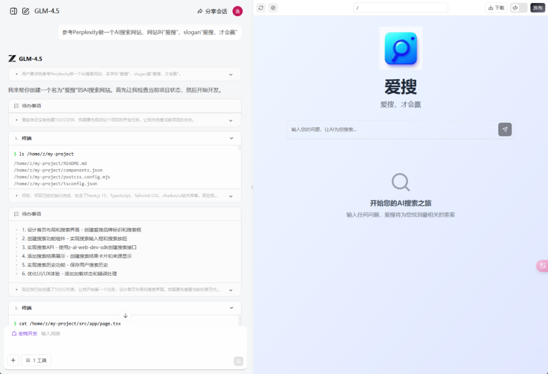Image resolution: width=548 pixels, height=374 pixels.
Task: Refresh the preview pane
Action: [x=261, y=8]
